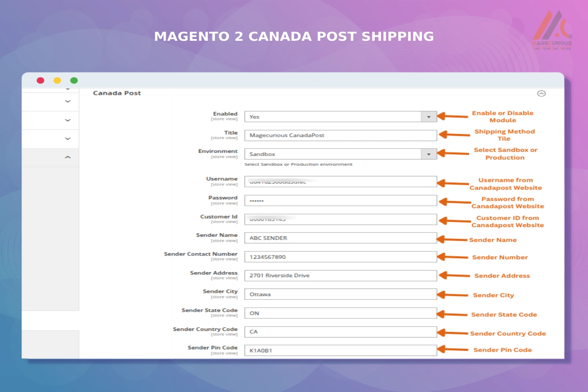
Task: Open the Environment dropdown showing Sandbox
Action: 428,154
